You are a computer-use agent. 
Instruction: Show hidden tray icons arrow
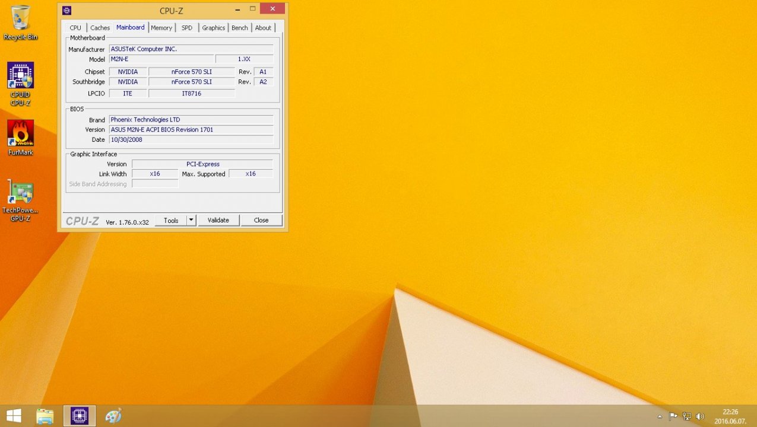click(x=660, y=416)
